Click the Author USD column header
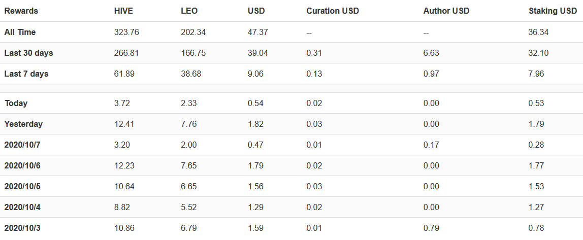Image resolution: width=583 pixels, height=240 pixels. [x=446, y=11]
